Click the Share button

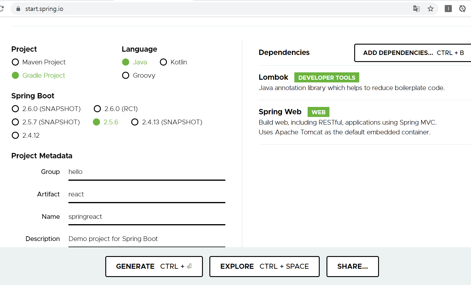click(353, 266)
